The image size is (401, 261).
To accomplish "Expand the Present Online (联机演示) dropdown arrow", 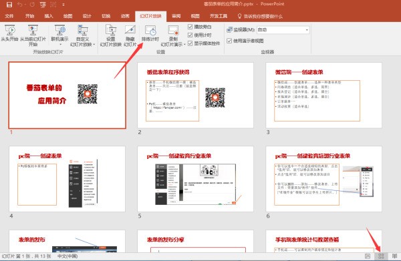I will coord(60,45).
